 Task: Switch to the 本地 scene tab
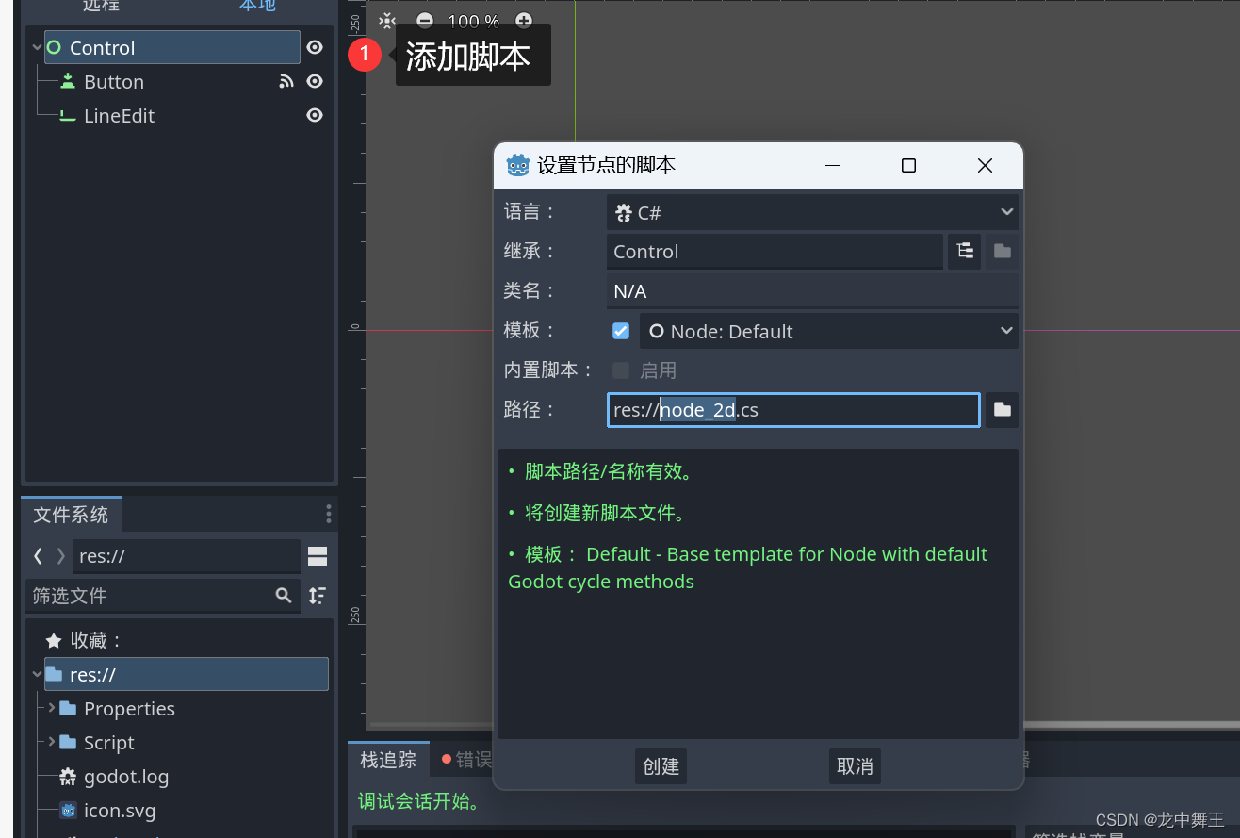pos(257,7)
